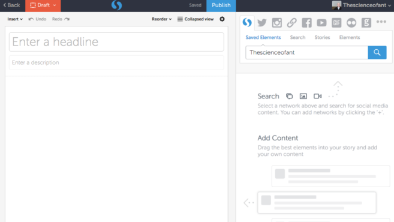Viewport: 394px width, 222px height.
Task: Run search with magnifier button
Action: point(377,52)
